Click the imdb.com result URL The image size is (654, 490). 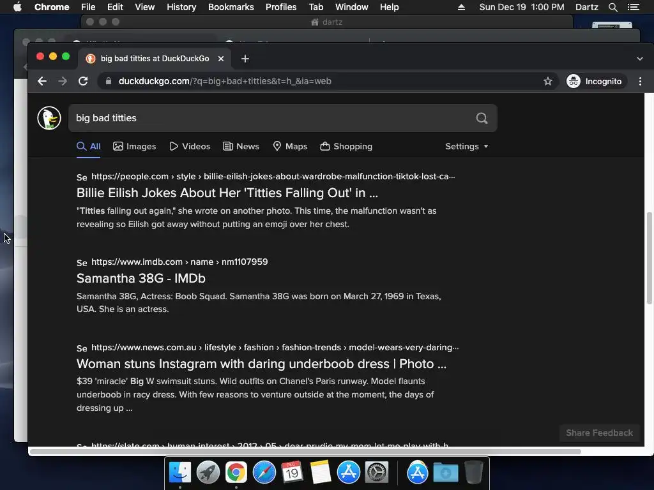pos(179,262)
